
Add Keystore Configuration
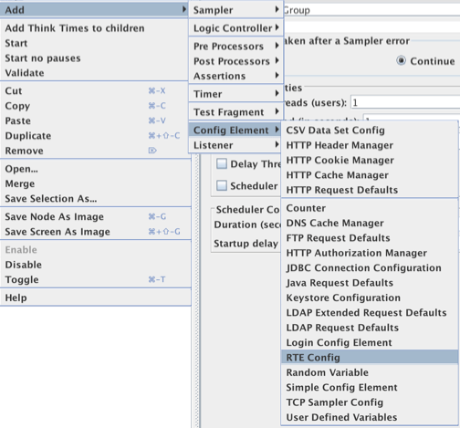click(370, 298)
